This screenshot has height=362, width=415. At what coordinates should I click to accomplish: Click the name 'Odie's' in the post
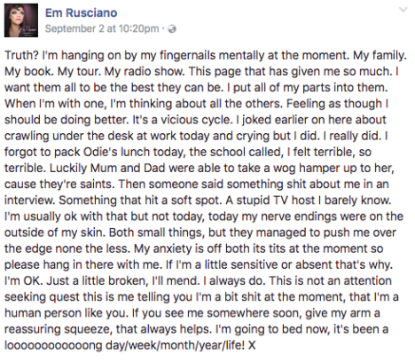point(101,152)
